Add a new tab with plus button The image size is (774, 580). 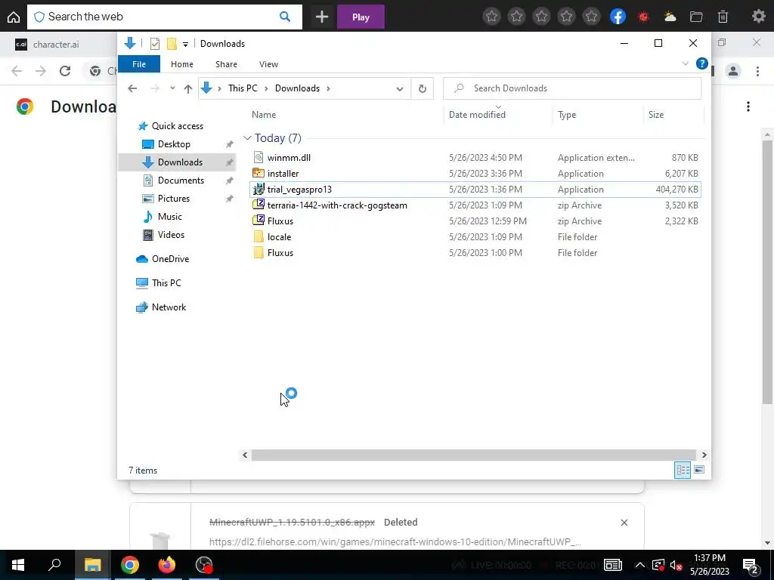tap(322, 17)
